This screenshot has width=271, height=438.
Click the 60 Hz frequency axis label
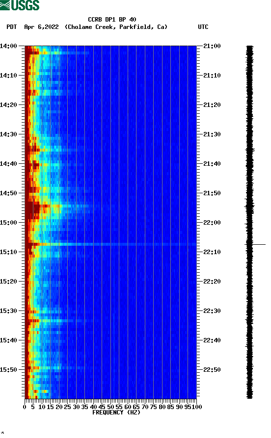(x=128, y=407)
